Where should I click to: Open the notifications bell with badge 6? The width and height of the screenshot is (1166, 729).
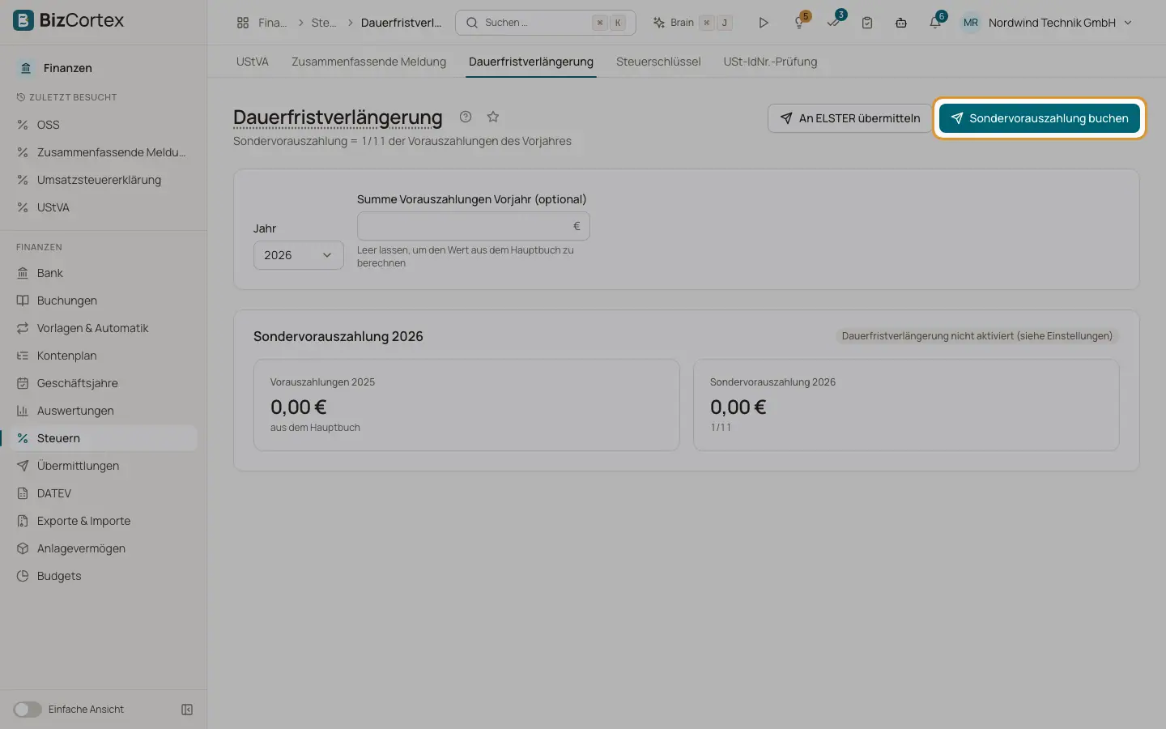[x=936, y=23]
